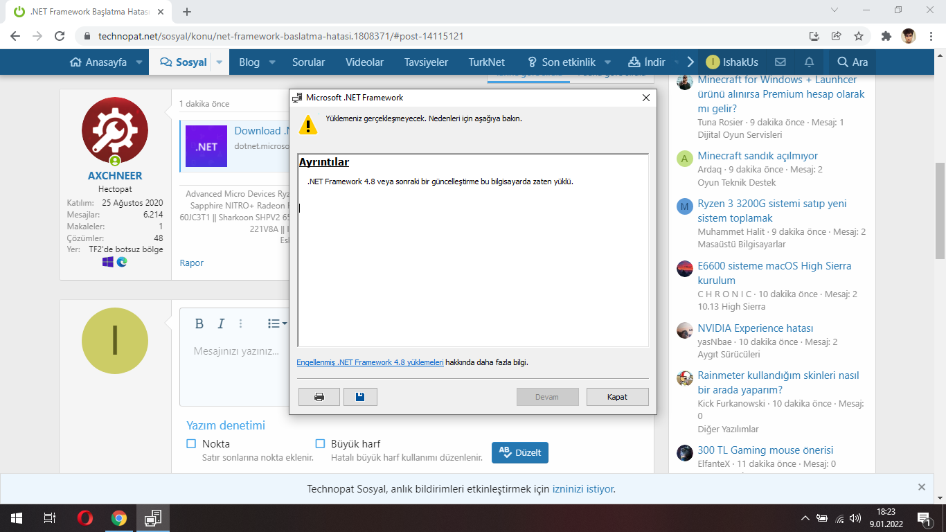Enable the Büyük harf checkbox
Viewport: 946px width, 532px height.
tap(320, 443)
